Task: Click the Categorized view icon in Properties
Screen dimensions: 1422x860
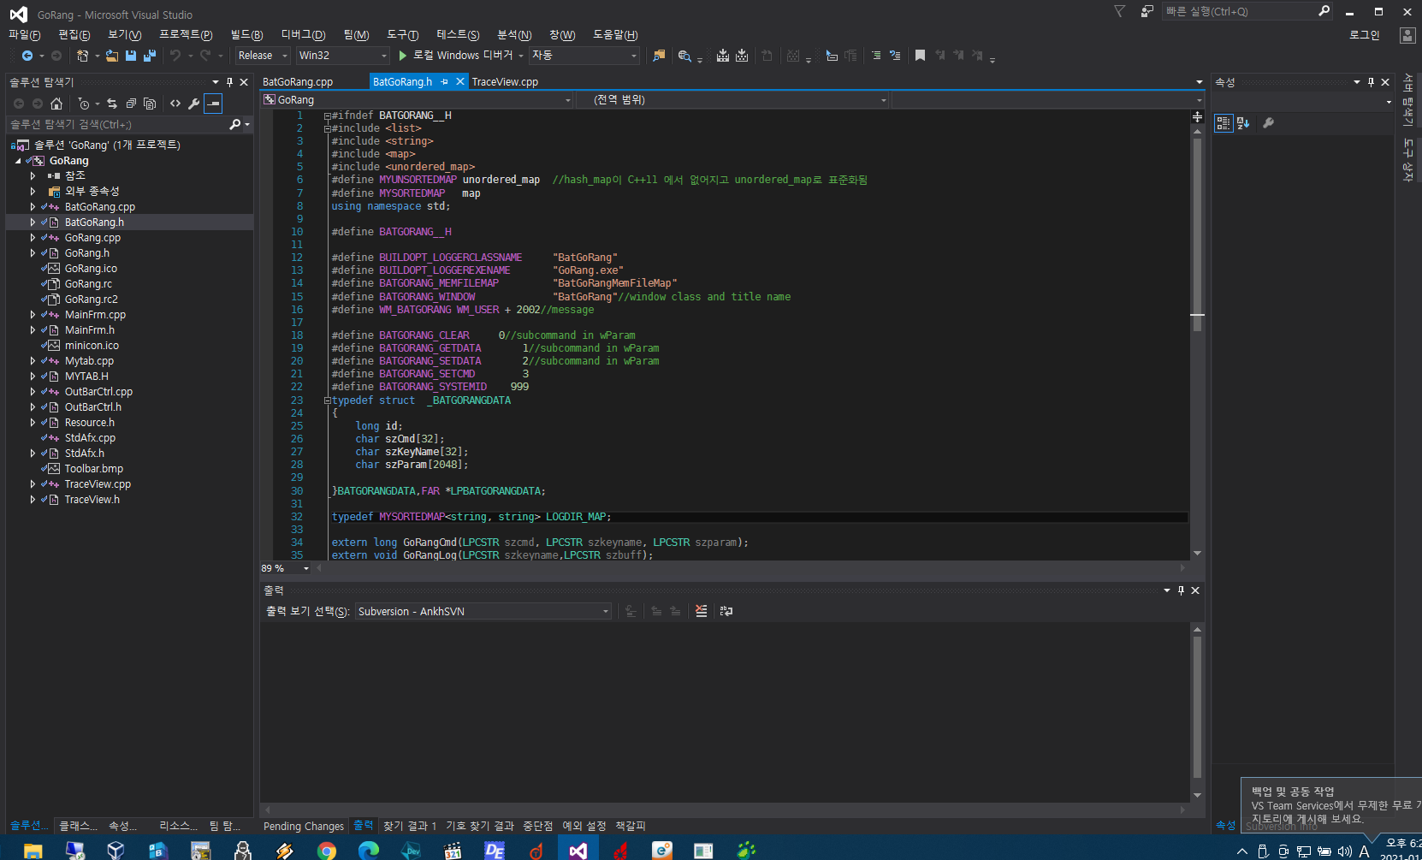Action: click(x=1224, y=123)
